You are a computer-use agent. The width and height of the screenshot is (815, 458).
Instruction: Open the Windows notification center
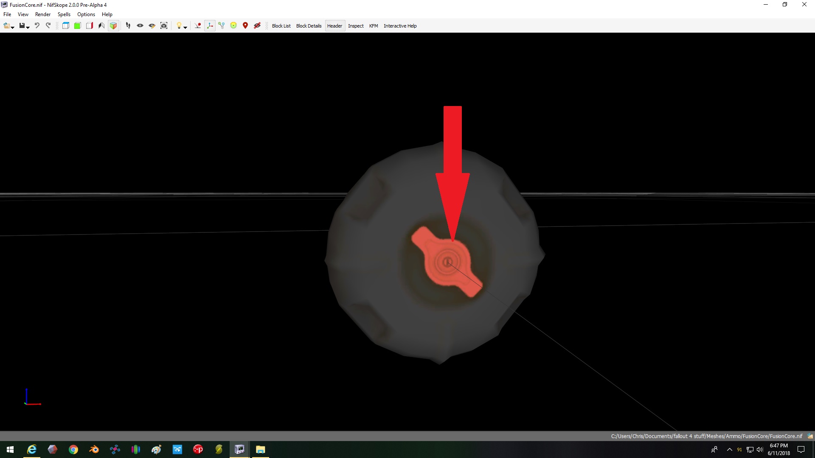[801, 450]
